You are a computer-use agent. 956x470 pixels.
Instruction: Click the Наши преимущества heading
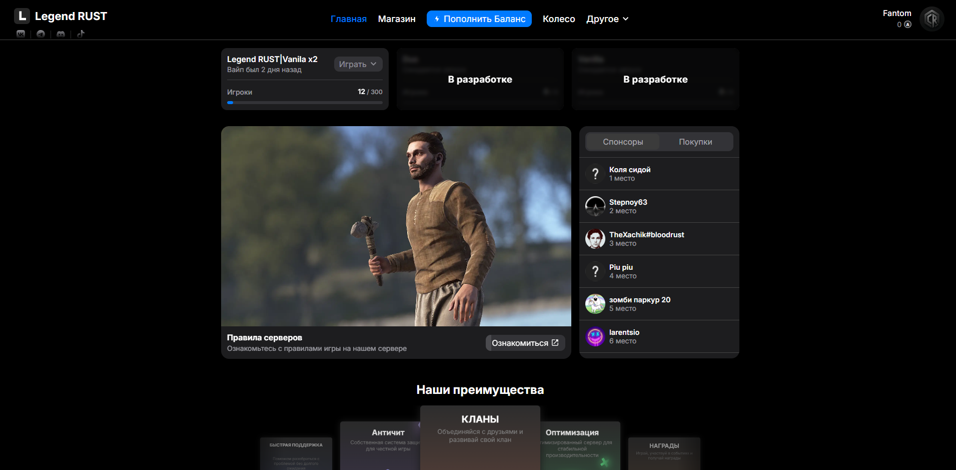click(480, 390)
